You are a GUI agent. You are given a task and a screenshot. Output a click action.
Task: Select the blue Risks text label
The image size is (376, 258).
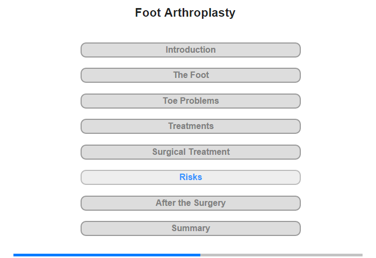[191, 177]
